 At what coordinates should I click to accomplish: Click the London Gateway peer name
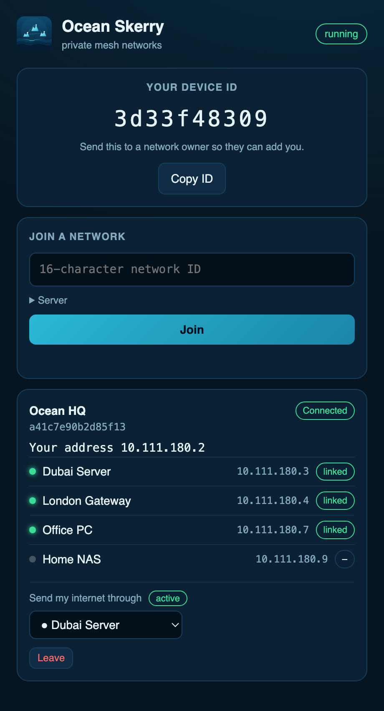pos(87,501)
